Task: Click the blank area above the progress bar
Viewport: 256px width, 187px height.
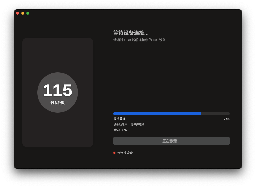Action: pos(171,76)
